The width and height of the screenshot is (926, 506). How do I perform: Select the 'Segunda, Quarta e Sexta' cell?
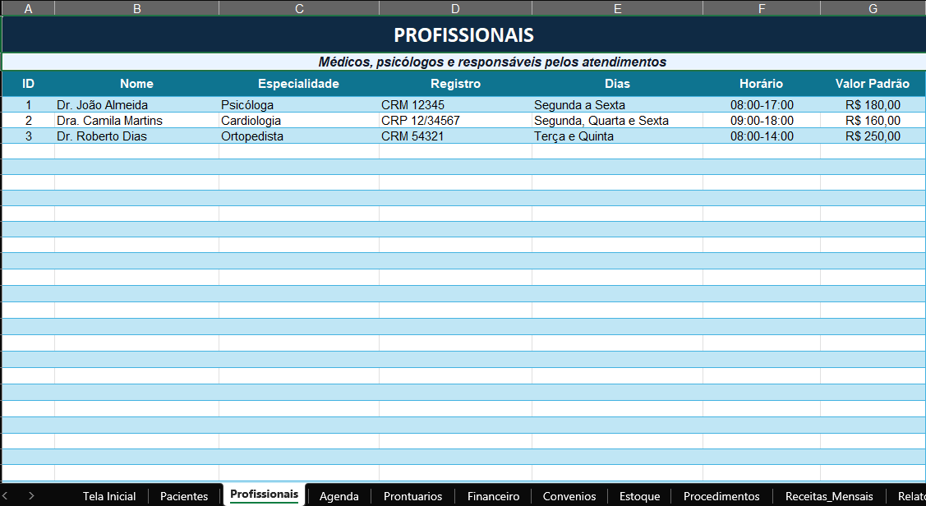tap(617, 121)
